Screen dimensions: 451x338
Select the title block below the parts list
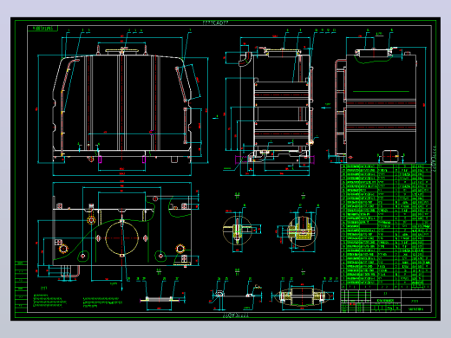pos(386,301)
